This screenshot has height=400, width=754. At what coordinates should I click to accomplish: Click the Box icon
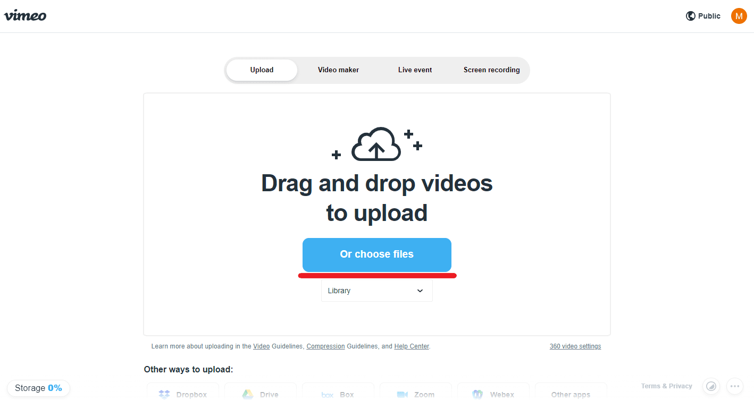click(328, 395)
